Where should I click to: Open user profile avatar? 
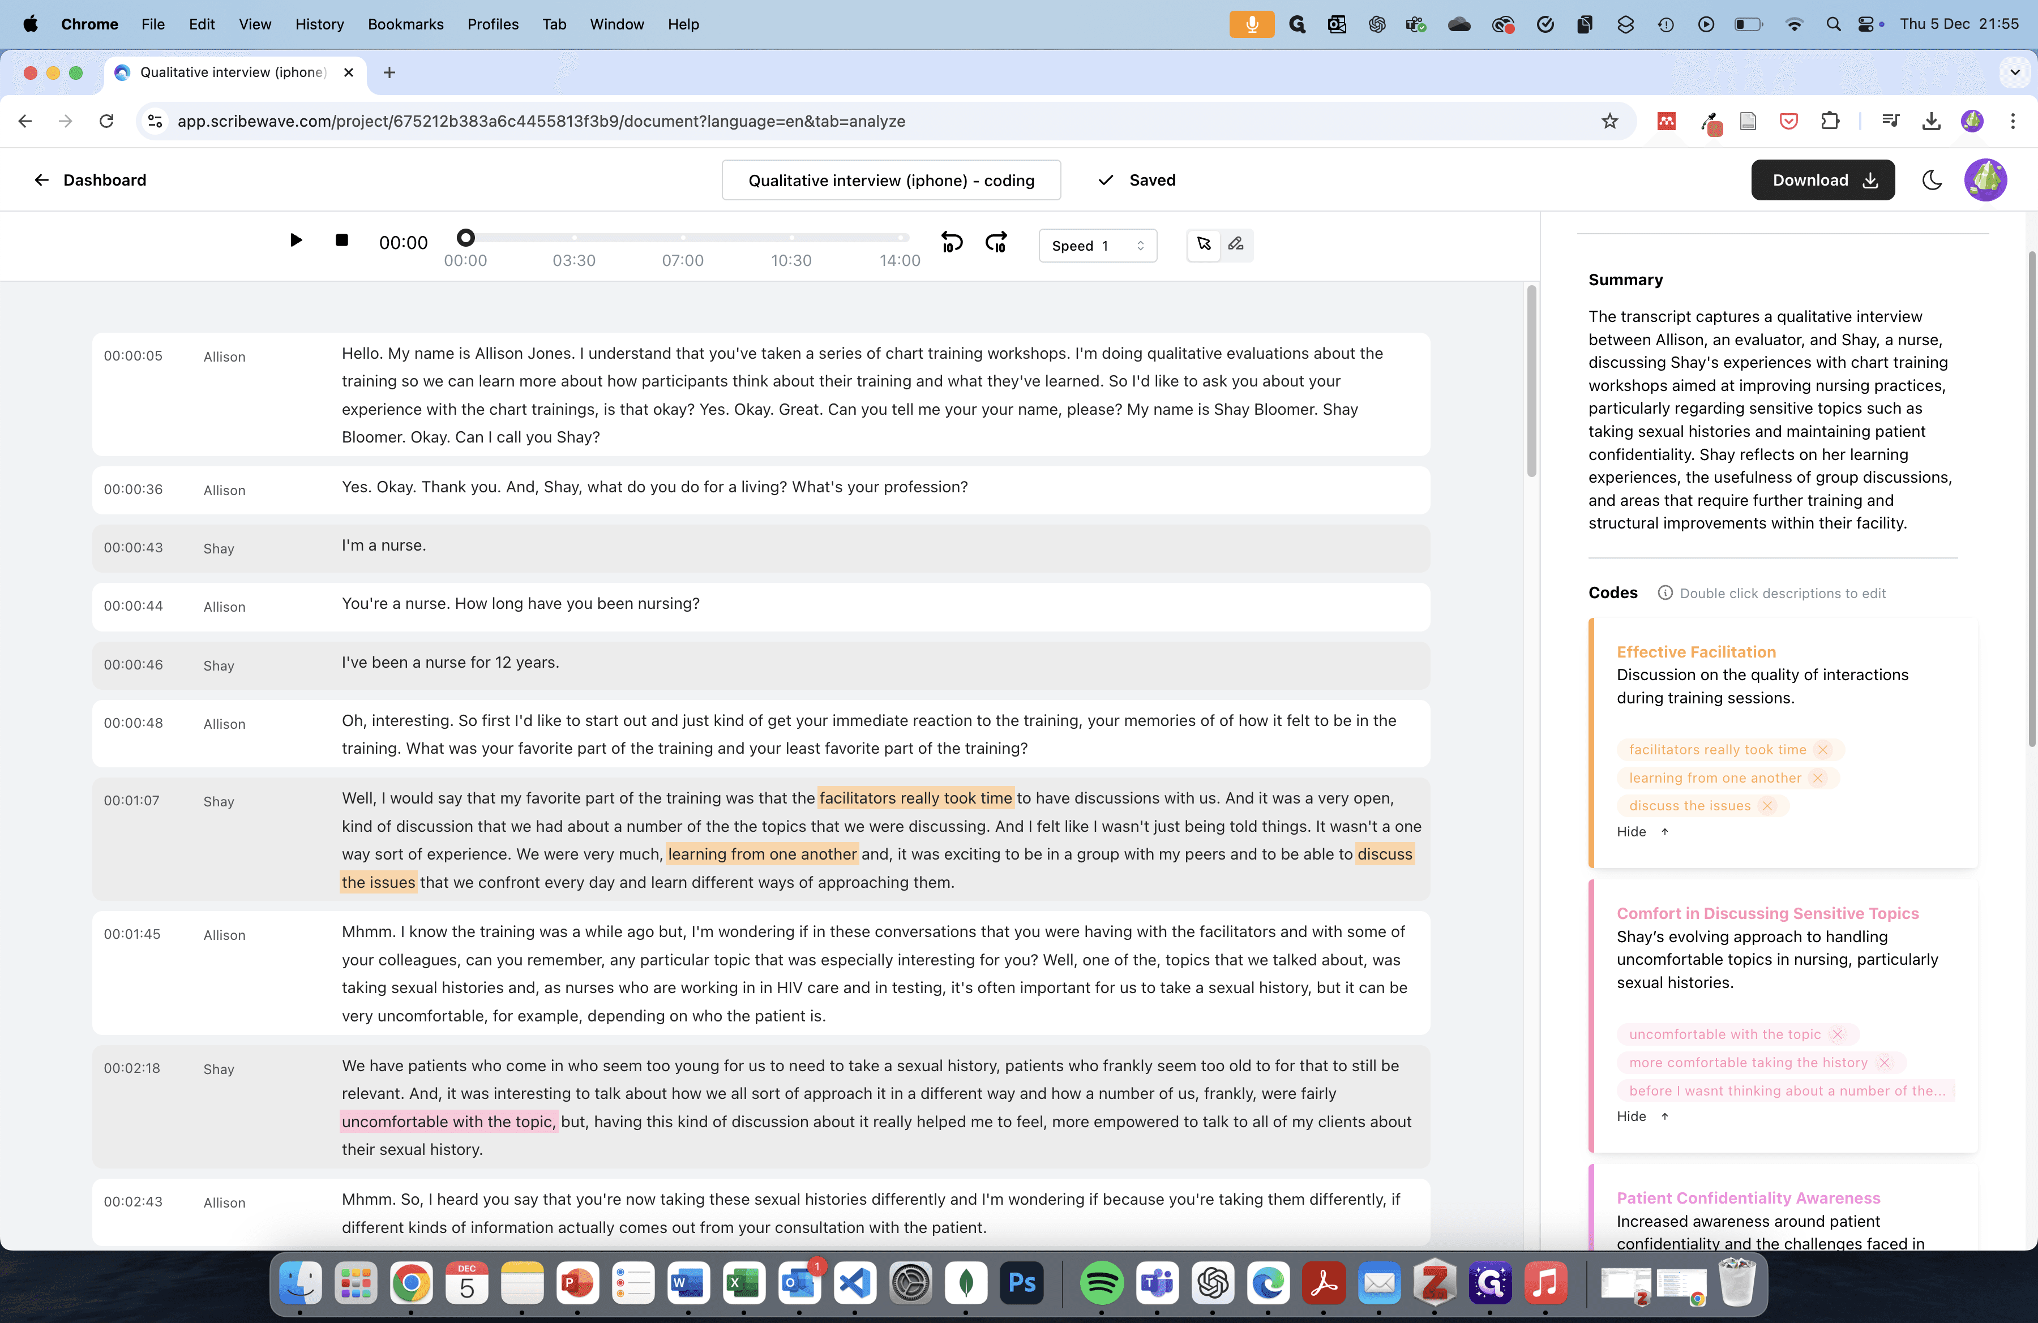coord(1985,180)
